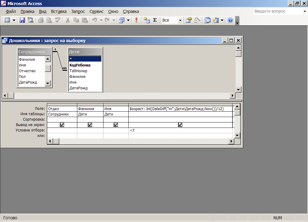Click the Дети table title bar
The width and height of the screenshot is (308, 222).
[x=85, y=52]
